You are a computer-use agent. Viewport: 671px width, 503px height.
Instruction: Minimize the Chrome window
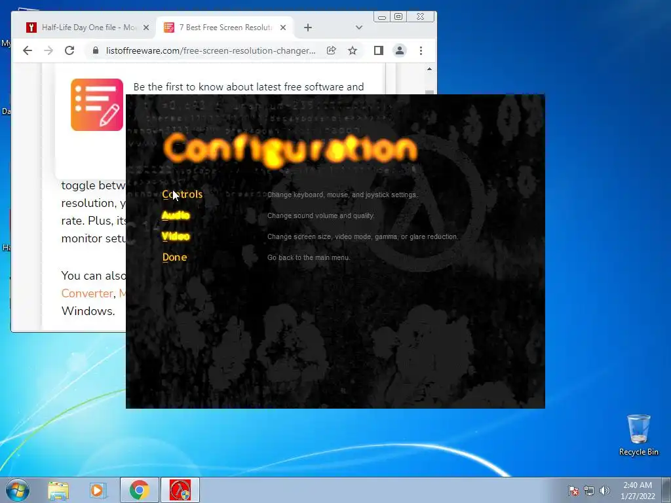pos(382,16)
